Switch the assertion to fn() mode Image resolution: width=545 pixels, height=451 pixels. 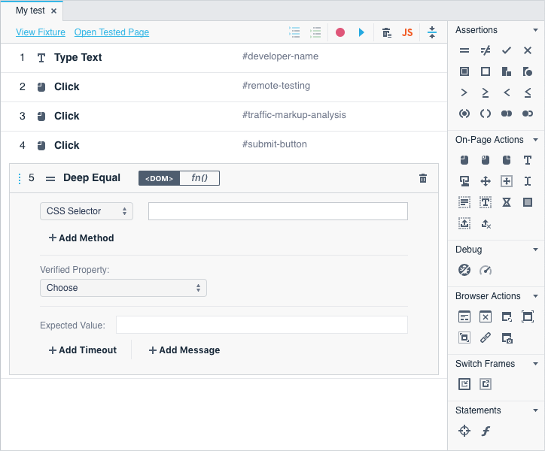click(199, 178)
